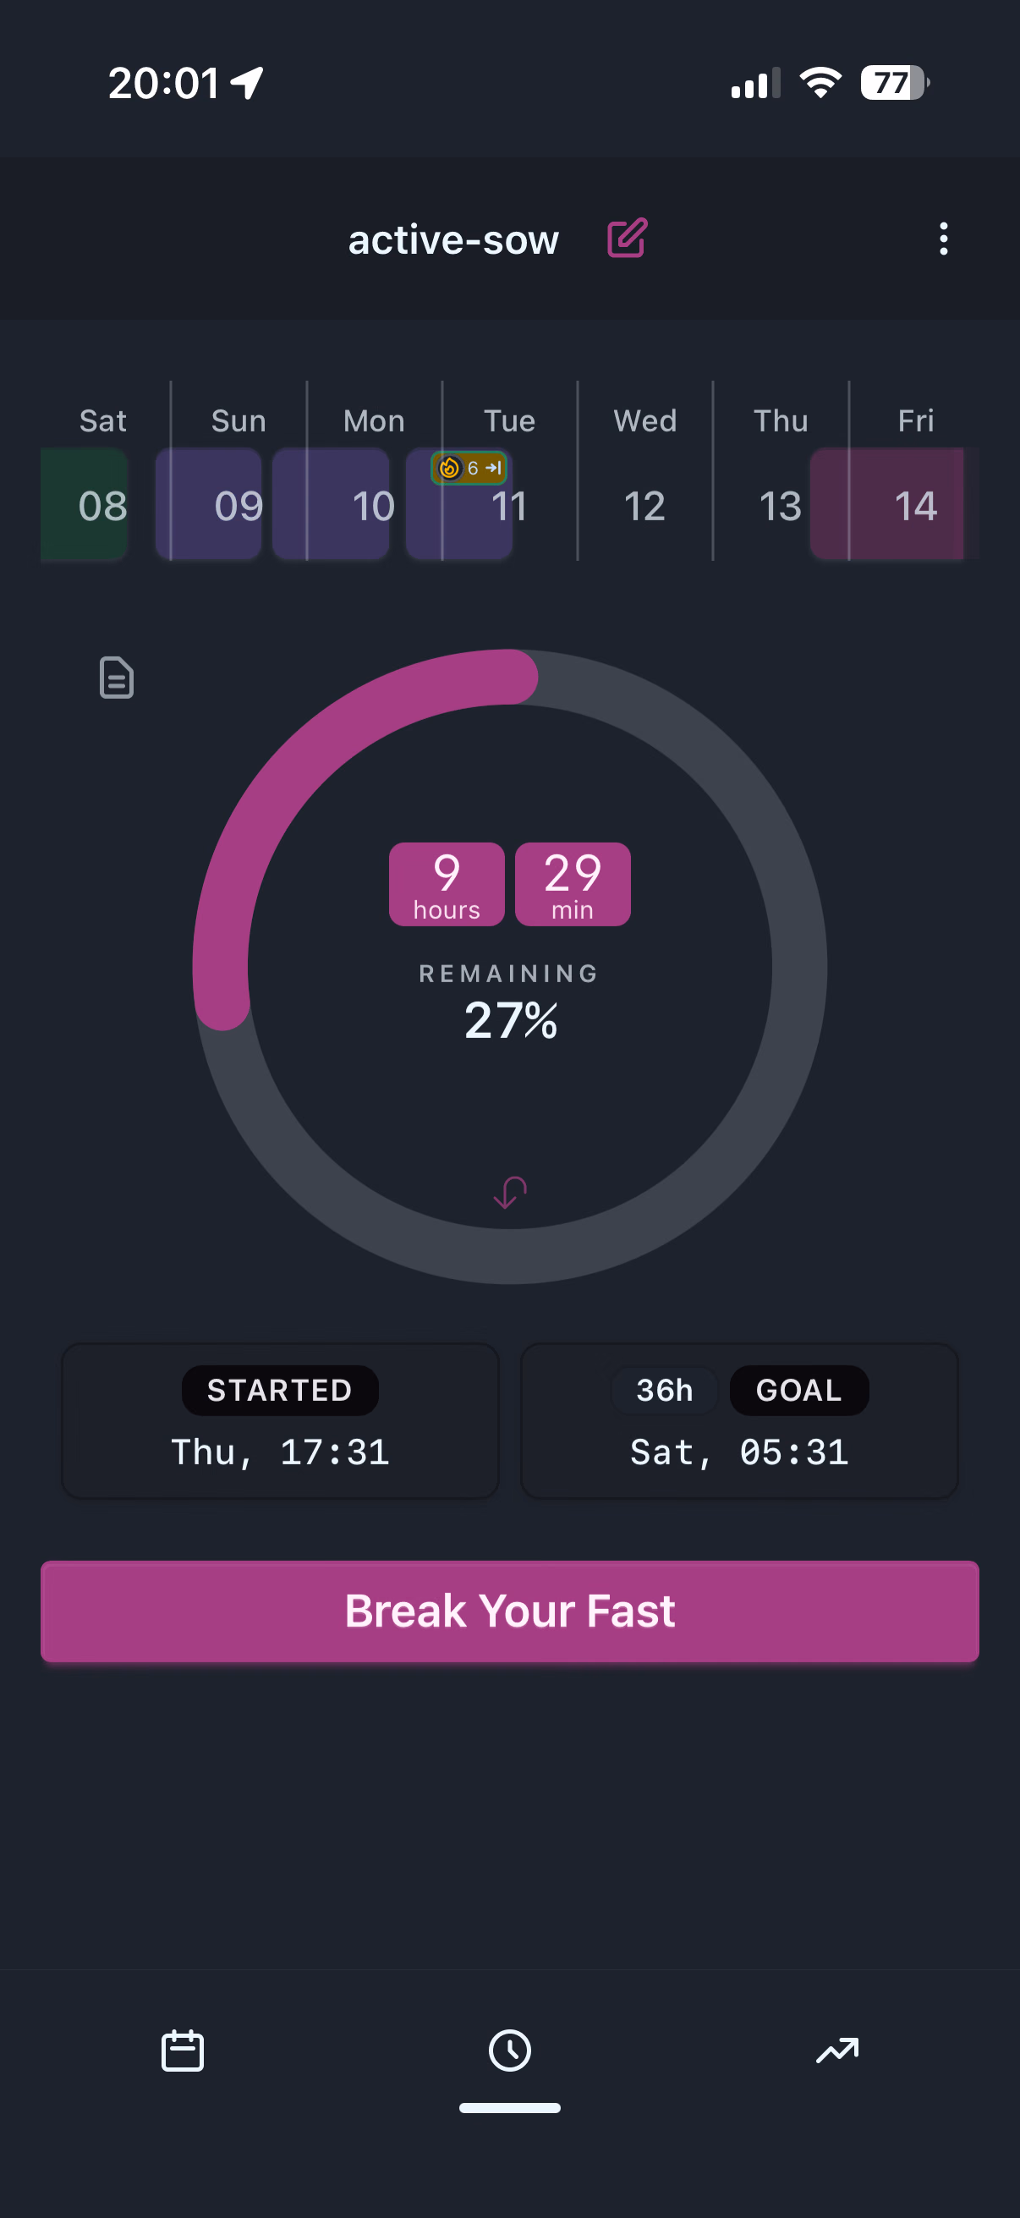Image resolution: width=1020 pixels, height=2218 pixels.
Task: Switch to the timer clock tab
Action: click(509, 2051)
